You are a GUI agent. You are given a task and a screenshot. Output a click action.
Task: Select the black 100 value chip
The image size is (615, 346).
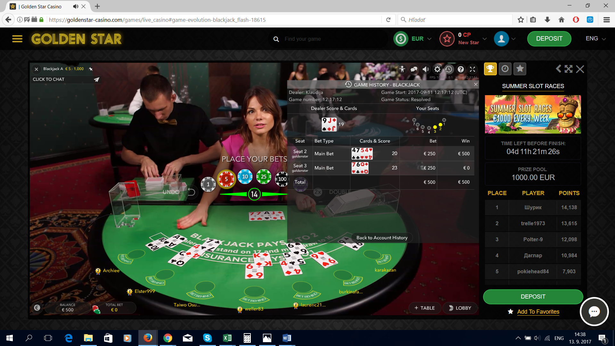[x=282, y=179]
